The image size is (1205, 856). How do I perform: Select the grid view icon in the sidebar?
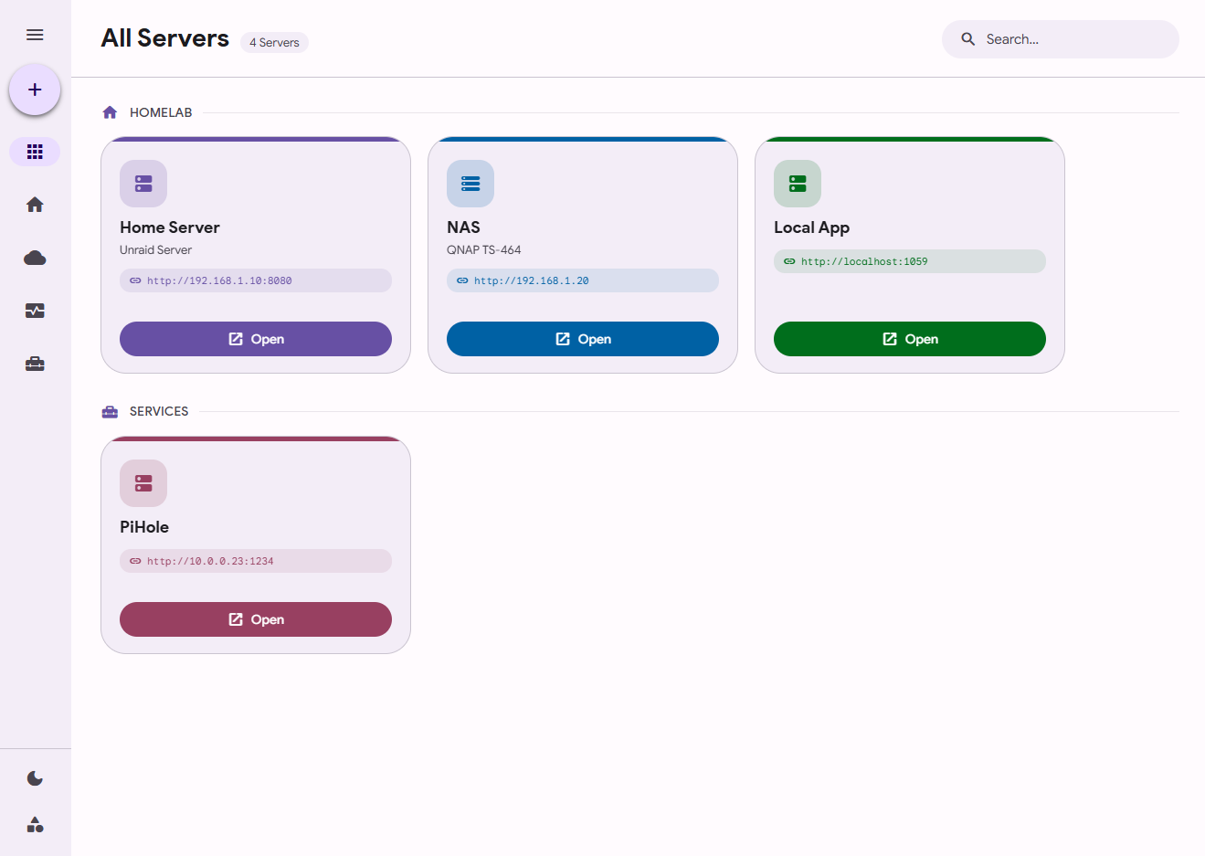click(x=35, y=151)
